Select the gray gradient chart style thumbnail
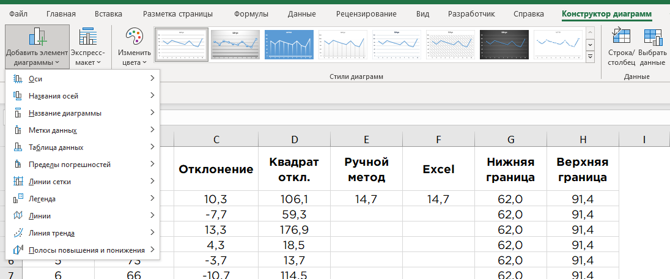Viewport: 670px width, 279px height. (x=235, y=45)
